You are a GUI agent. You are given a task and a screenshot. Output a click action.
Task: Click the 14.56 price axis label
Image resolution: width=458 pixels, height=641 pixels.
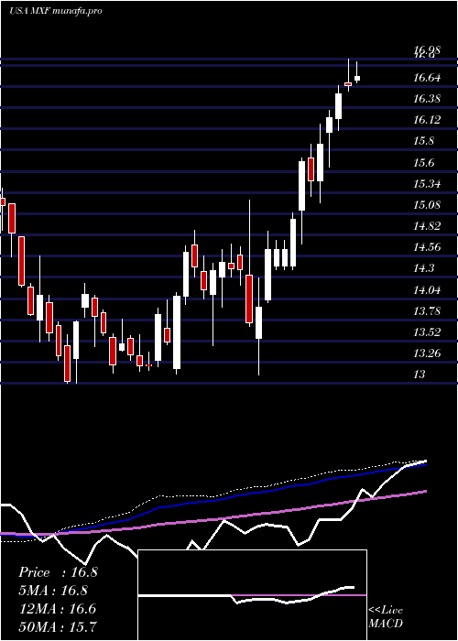coord(427,247)
